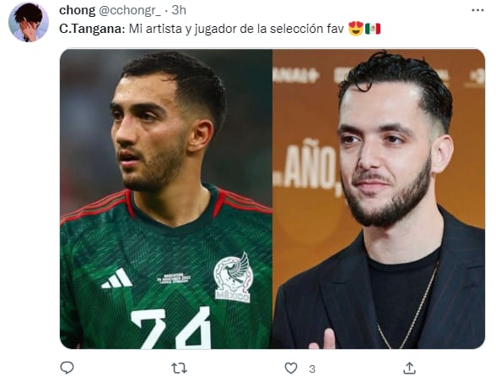Open the share upload-arrow icon
The image size is (496, 382).
409,368
